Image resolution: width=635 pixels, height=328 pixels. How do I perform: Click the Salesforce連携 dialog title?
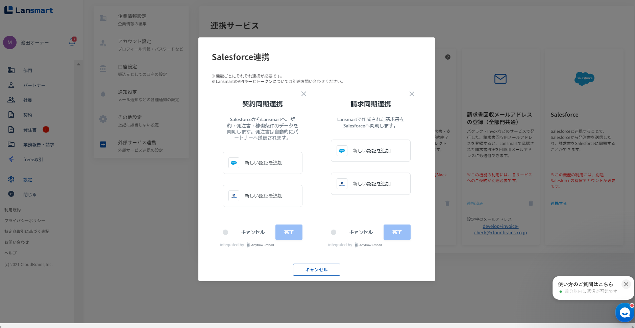(x=241, y=57)
